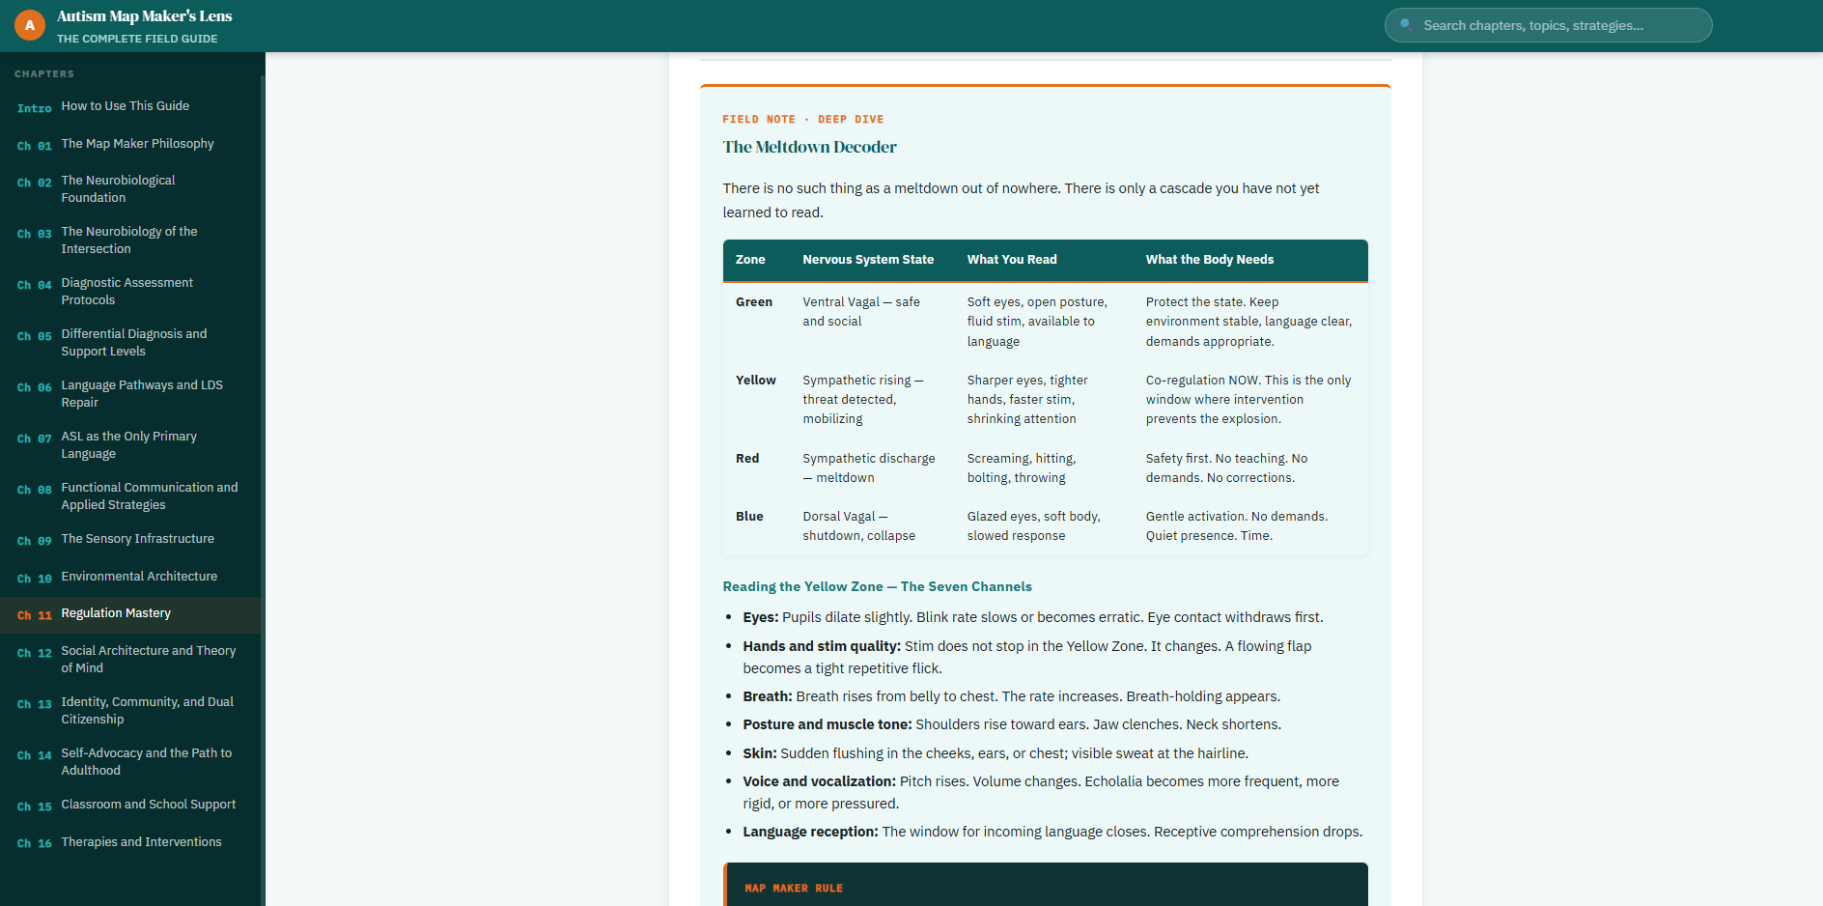Select Diagnostic Assessment Protocols chapter

point(130,292)
